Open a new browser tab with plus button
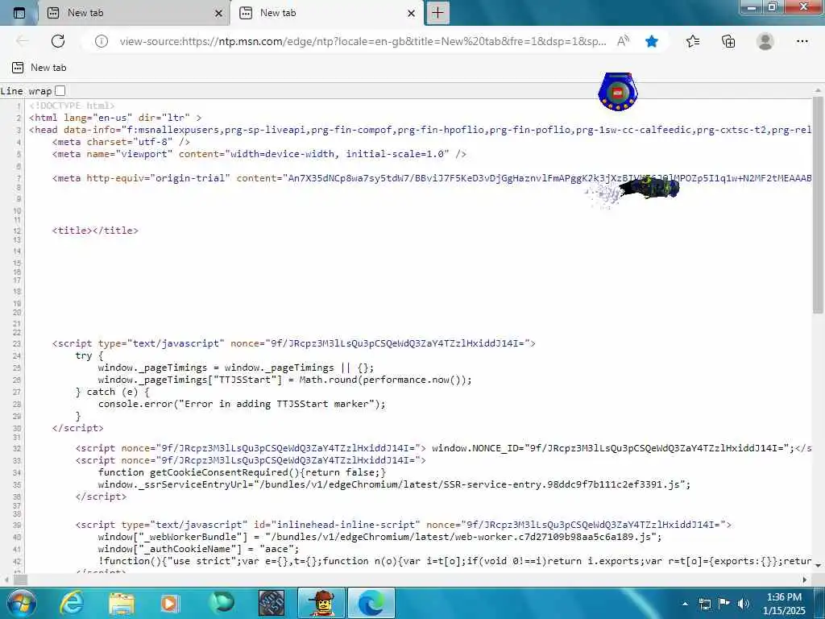Screen dimensions: 825x619 tap(437, 13)
